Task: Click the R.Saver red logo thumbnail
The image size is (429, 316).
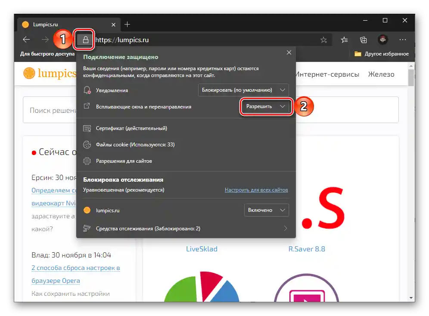Action: (x=322, y=208)
